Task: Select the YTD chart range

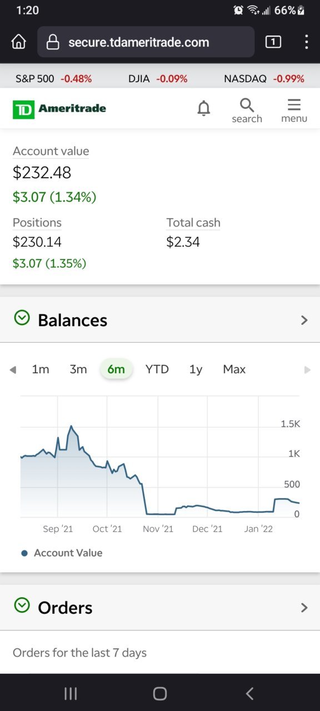Action: [x=157, y=369]
